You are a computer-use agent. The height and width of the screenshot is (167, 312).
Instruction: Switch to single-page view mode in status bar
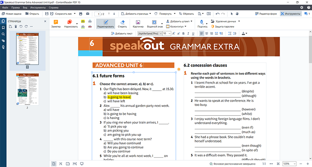coord(54,164)
